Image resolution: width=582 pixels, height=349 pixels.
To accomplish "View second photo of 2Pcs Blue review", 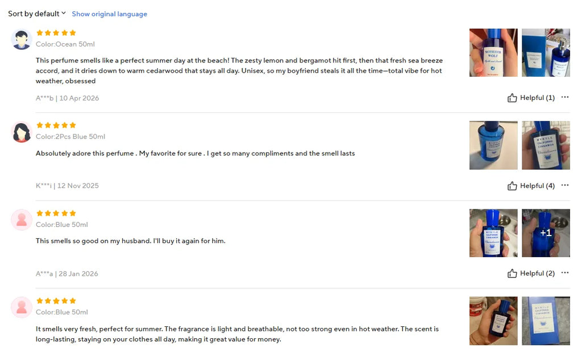I will pos(546,145).
